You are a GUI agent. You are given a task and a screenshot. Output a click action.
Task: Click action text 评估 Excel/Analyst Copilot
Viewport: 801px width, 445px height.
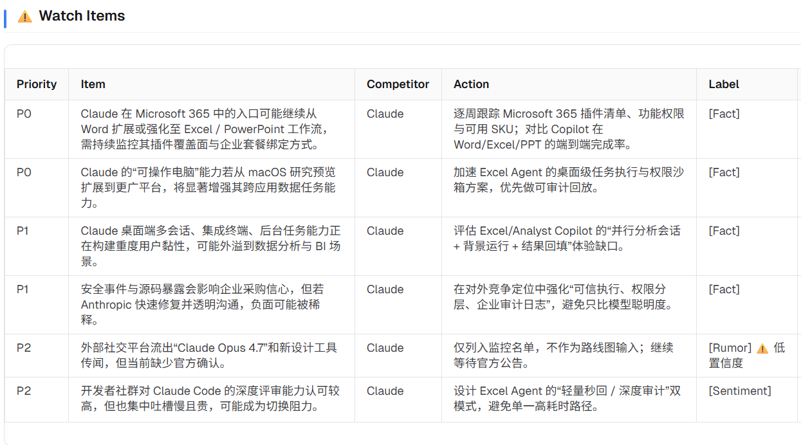pos(567,239)
